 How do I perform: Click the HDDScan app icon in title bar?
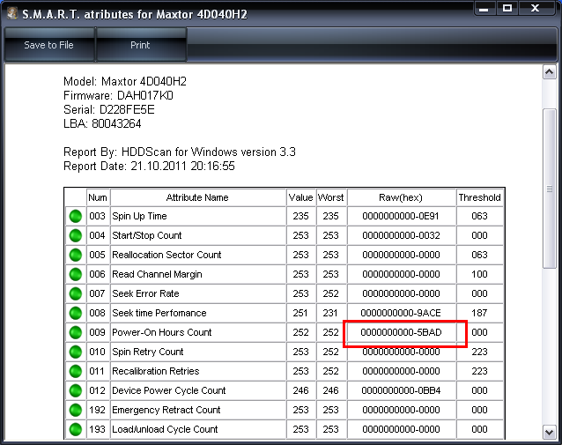[12, 13]
